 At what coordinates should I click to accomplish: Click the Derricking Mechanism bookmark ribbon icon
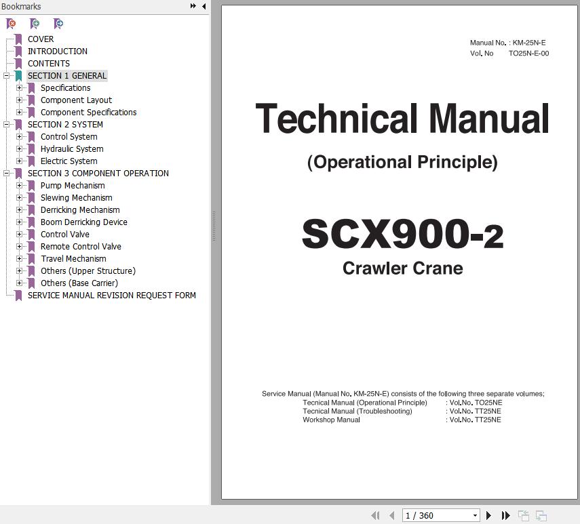(31, 210)
